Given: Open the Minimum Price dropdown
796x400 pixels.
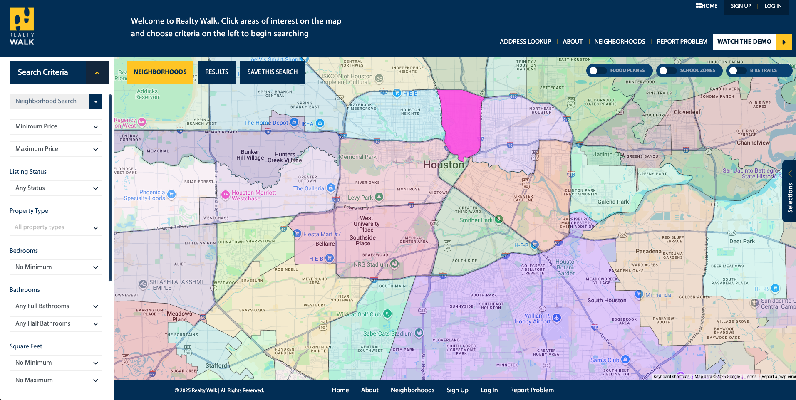Looking at the screenshot, I should 56,127.
